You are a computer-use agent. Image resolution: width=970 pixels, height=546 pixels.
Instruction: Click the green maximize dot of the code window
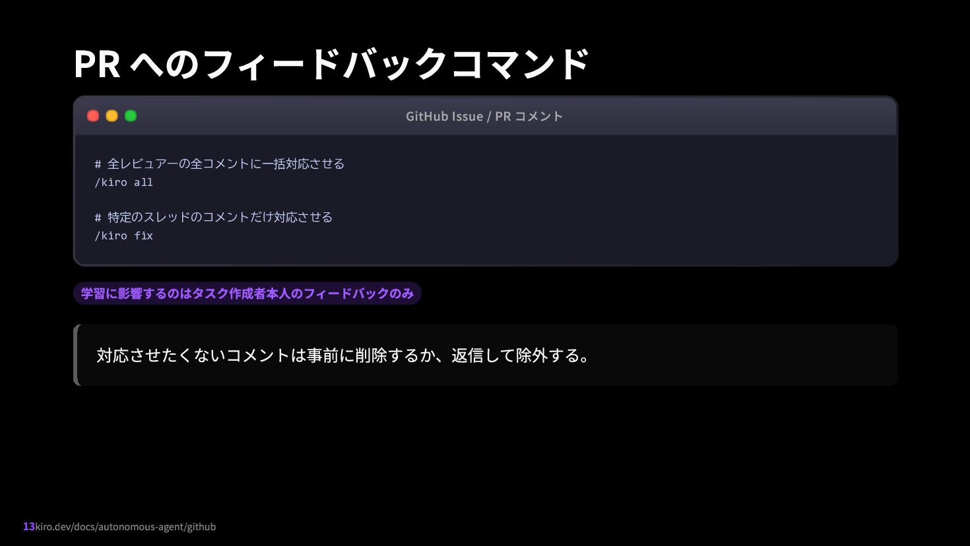[131, 116]
